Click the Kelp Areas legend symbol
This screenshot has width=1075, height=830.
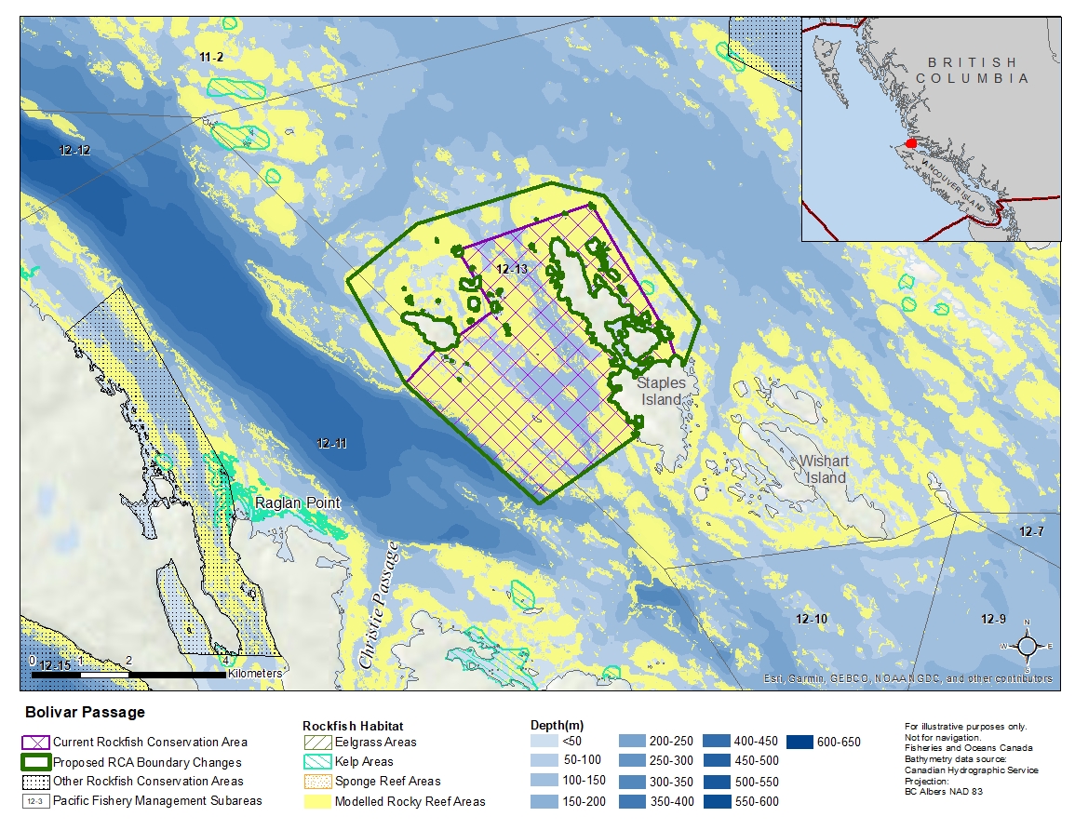pyautogui.click(x=317, y=761)
